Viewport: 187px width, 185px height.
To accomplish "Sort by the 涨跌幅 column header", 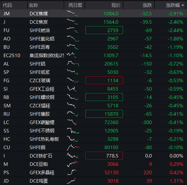I will (173, 5).
